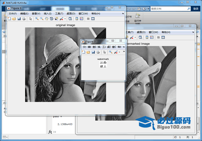Click Link Plot icon in Figure 1 toolbar
Screen dimensions: 202x141
pos(70,19)
